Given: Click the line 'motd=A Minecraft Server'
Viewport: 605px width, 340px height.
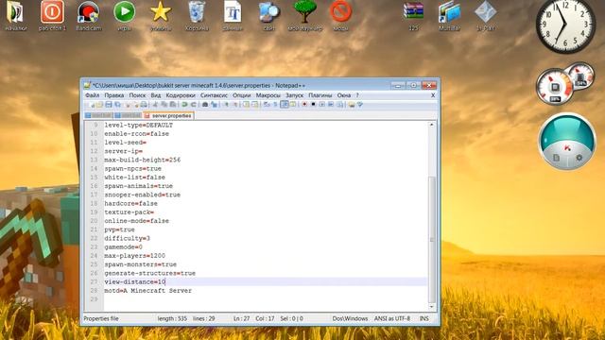Looking at the screenshot, I should (x=147, y=291).
